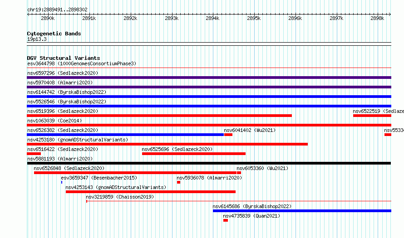
Task: Click the 2897k ruler position
Action: point(336,18)
